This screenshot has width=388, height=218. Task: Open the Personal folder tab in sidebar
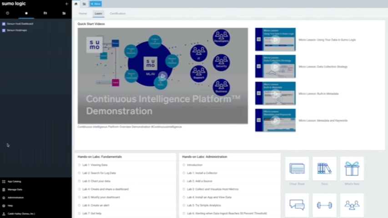[45, 13]
